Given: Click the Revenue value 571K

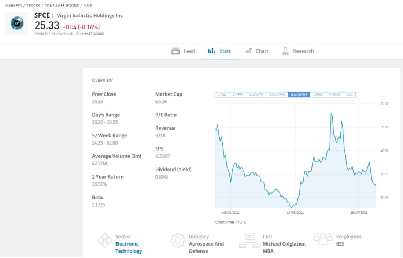Looking at the screenshot, I should [160, 135].
